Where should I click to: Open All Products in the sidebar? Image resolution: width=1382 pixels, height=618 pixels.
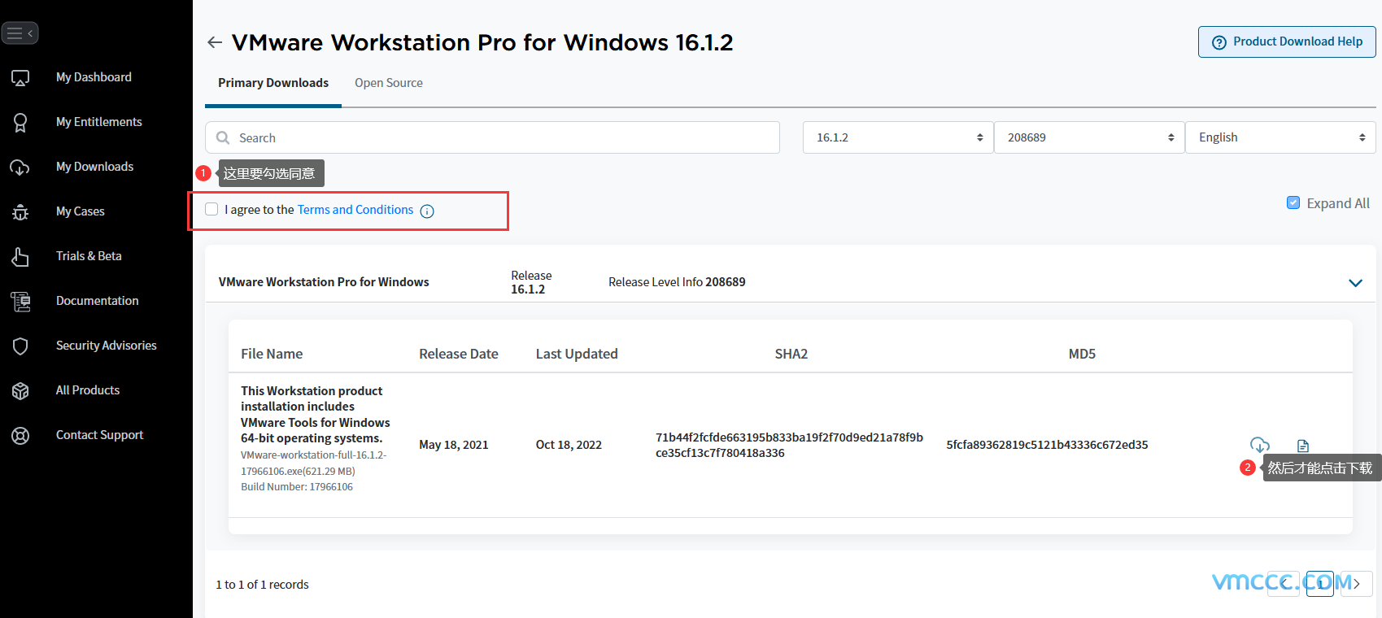tap(88, 390)
